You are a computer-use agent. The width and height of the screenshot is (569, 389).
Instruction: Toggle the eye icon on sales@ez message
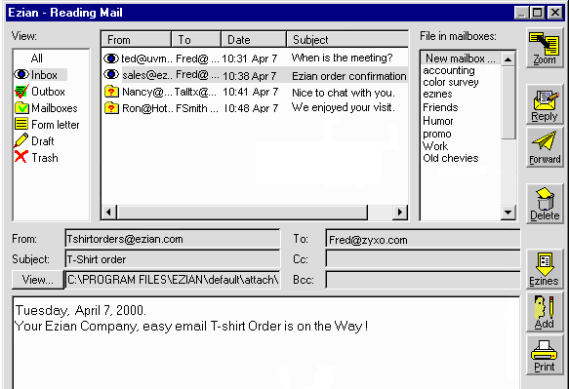pyautogui.click(x=111, y=74)
